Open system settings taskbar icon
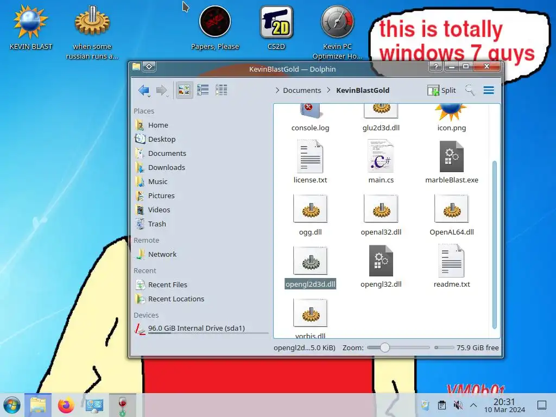The height and width of the screenshot is (417, 556). tap(94, 405)
